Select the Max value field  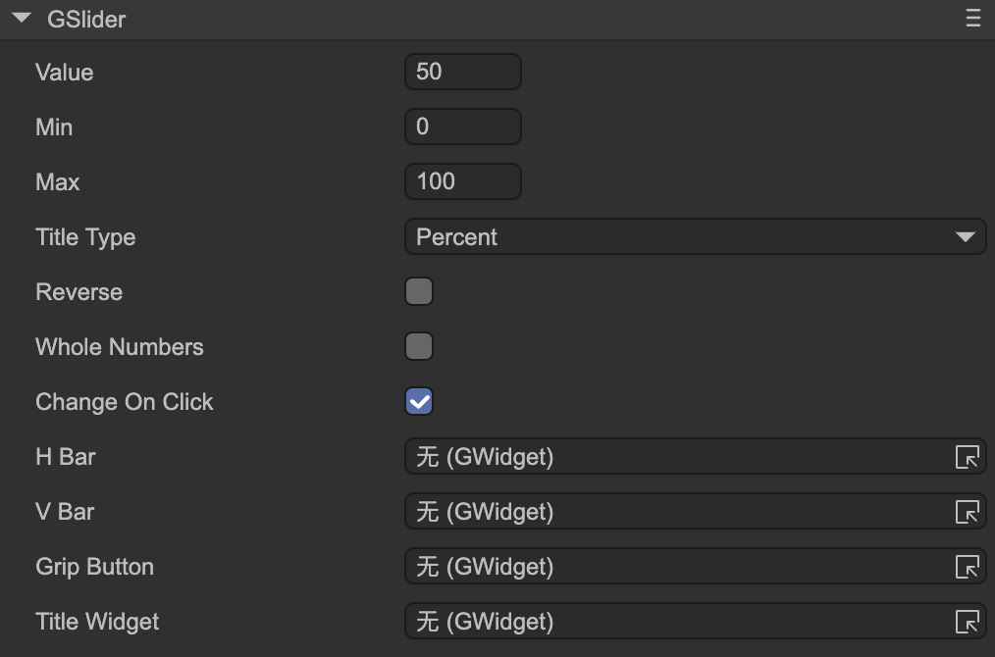pos(462,181)
